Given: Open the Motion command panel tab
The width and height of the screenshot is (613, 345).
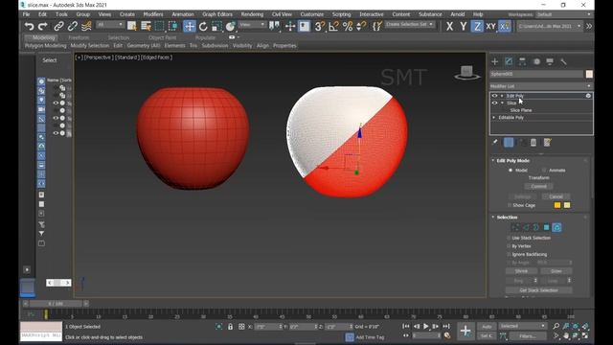Looking at the screenshot, I should tap(536, 61).
